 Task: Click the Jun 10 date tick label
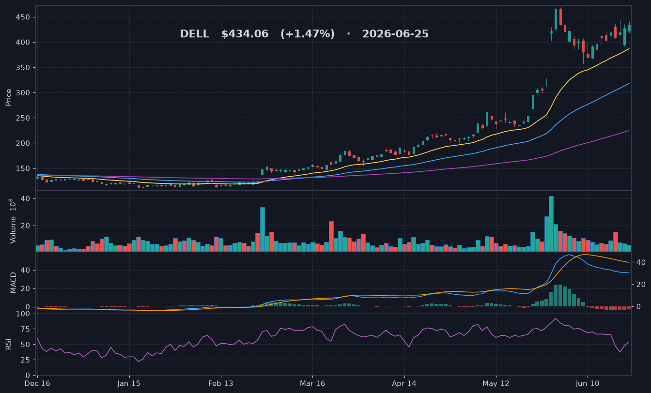[588, 383]
